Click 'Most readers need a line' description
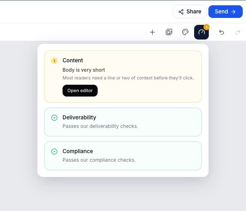 click(x=128, y=78)
